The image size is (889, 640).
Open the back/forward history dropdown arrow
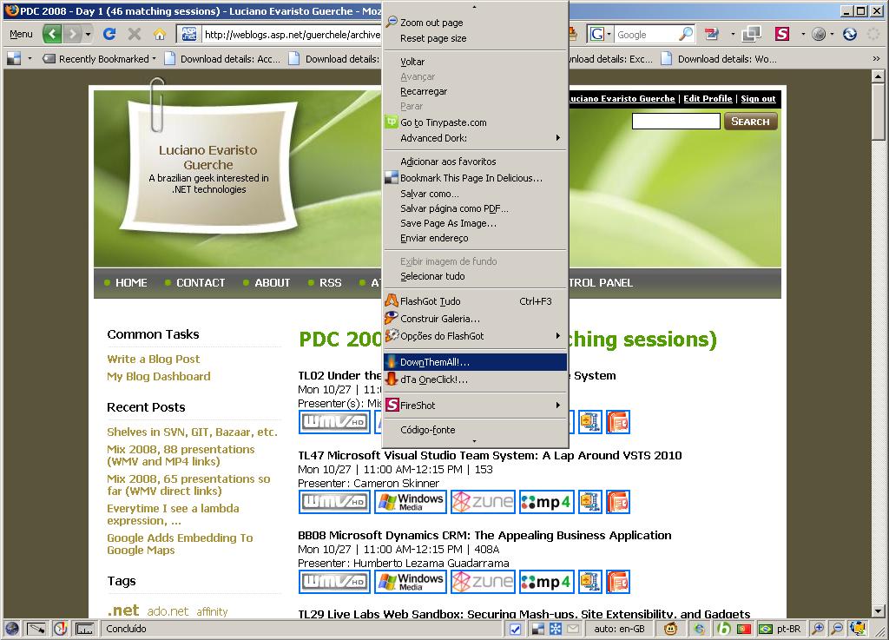coord(88,34)
